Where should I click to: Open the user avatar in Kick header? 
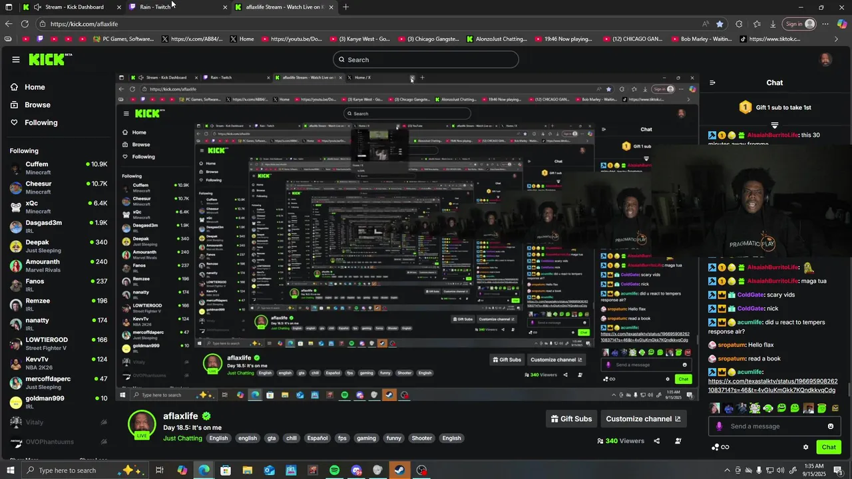825,59
